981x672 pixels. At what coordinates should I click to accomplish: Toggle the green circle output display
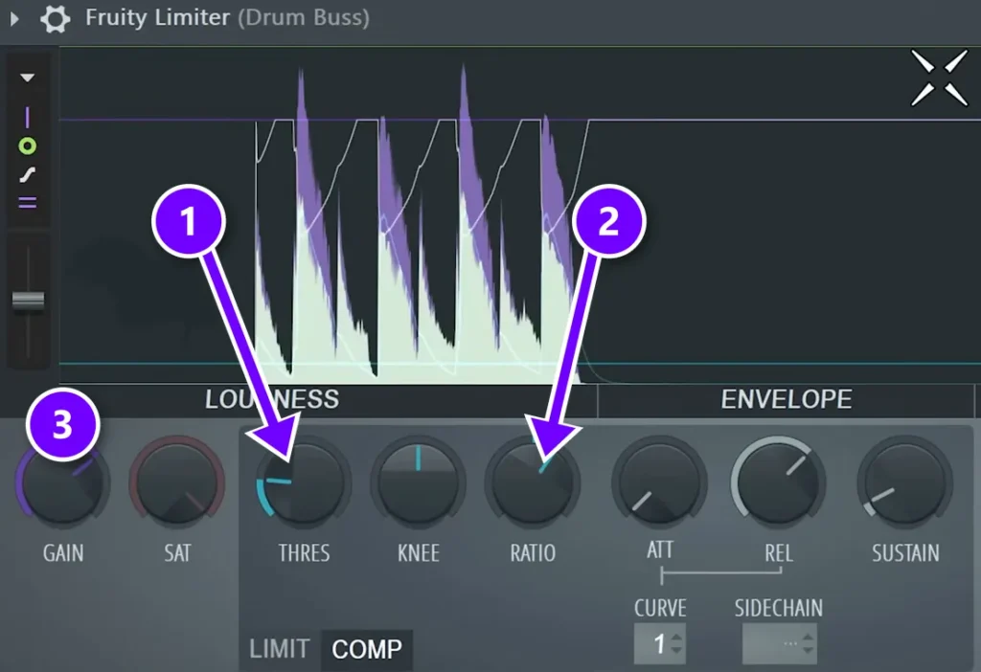coord(27,146)
